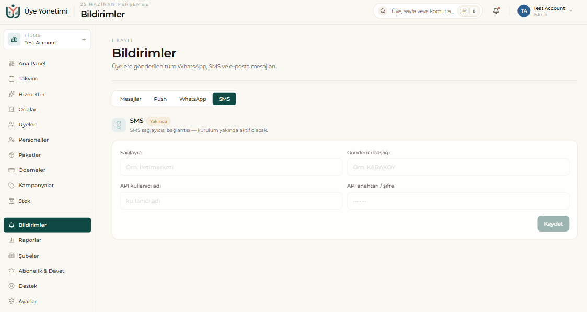The image size is (587, 312).
Task: Click the Üye Yönetimi logo icon
Action: pos(13,11)
